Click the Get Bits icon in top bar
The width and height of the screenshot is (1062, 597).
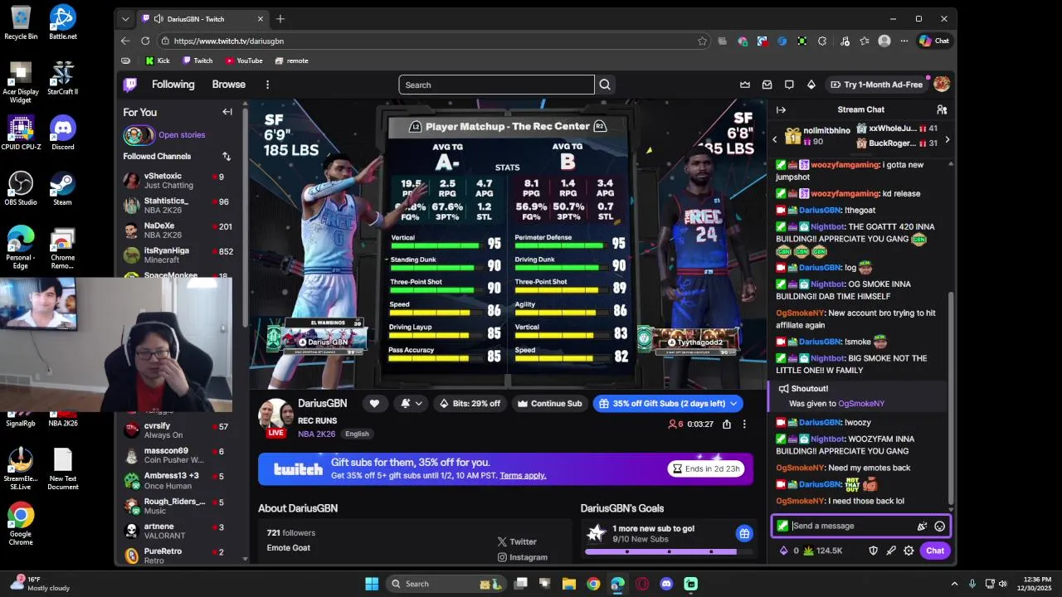click(x=811, y=85)
